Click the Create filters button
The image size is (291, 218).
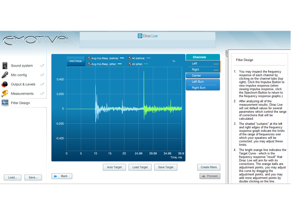point(209,167)
